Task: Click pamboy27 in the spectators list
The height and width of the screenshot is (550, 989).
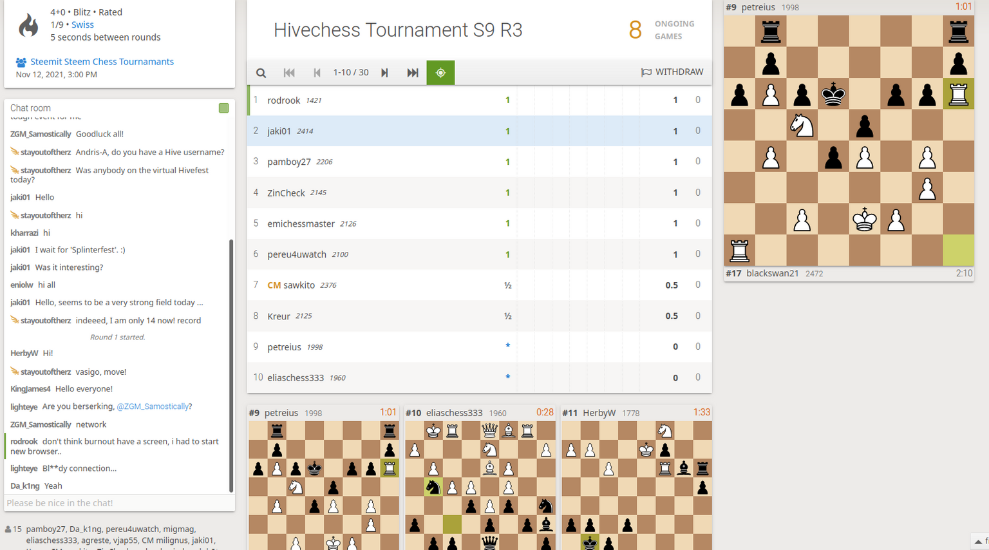Action: tap(46, 529)
